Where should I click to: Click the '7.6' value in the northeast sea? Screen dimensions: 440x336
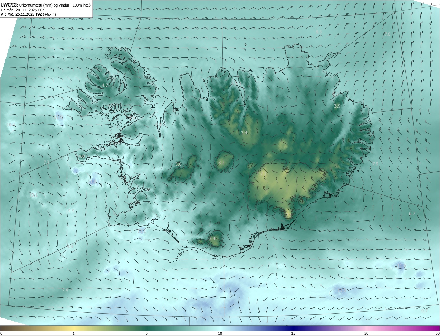click(387, 34)
